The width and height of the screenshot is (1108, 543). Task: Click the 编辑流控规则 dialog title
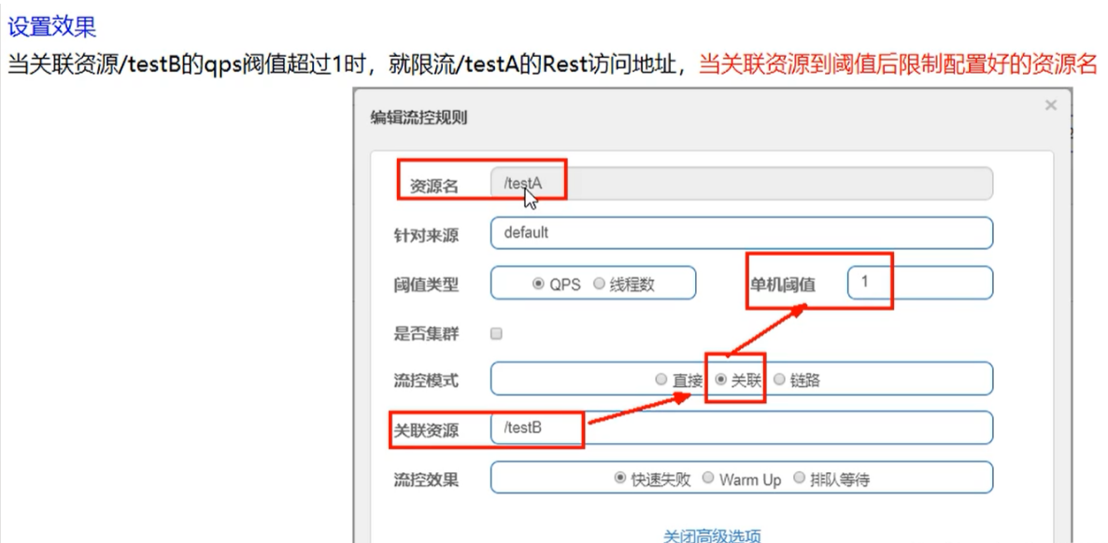419,118
